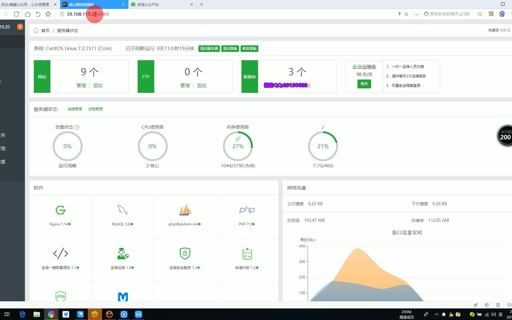Click the green 网站 tile

(x=42, y=77)
